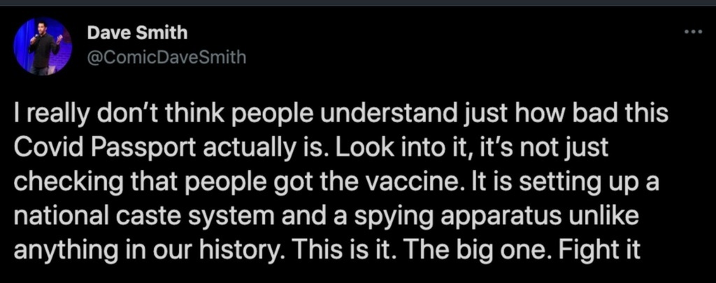This screenshot has height=283, width=716.
Task: Open the Dave Smith display name link
Action: point(137,34)
